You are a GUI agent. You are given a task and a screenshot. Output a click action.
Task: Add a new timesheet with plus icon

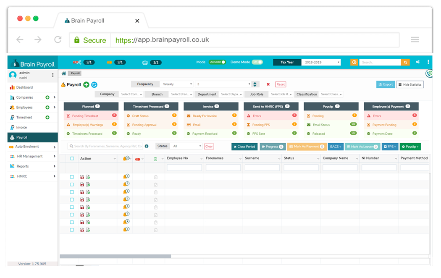click(x=47, y=118)
